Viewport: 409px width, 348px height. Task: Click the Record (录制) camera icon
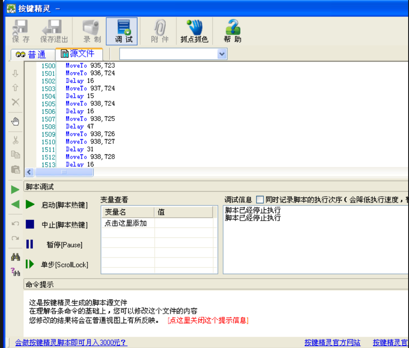pyautogui.click(x=92, y=31)
